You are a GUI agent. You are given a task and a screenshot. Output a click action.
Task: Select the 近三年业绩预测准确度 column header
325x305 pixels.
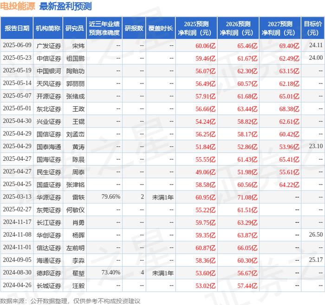point(104,28)
